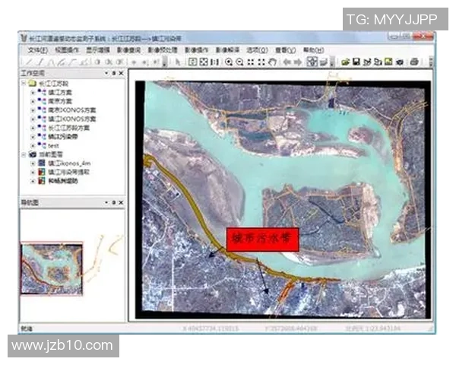
Task: Select the arrow pointer tool
Action: coord(178,62)
